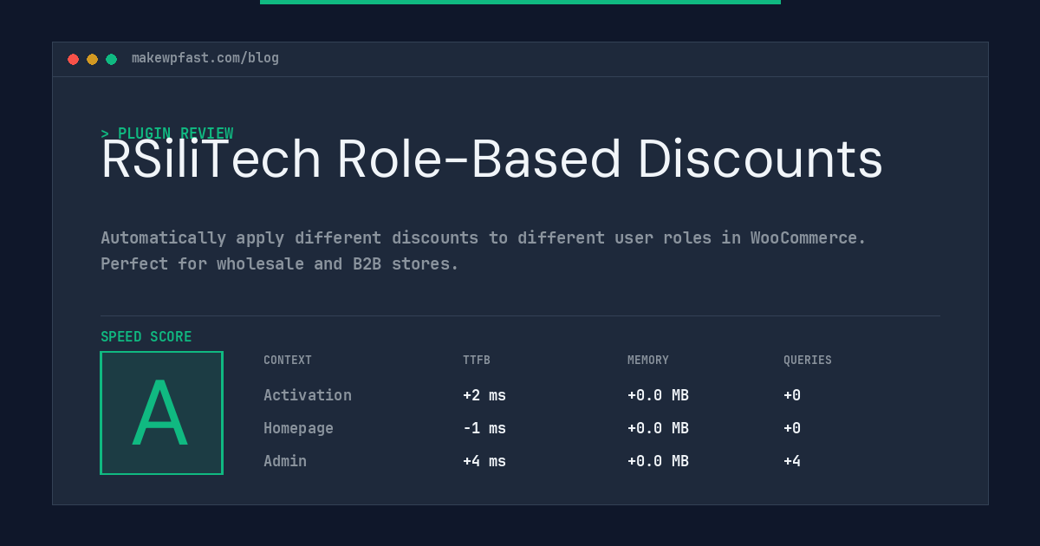Click the CONTEXT column header
This screenshot has height=546, width=1040.
click(x=288, y=361)
